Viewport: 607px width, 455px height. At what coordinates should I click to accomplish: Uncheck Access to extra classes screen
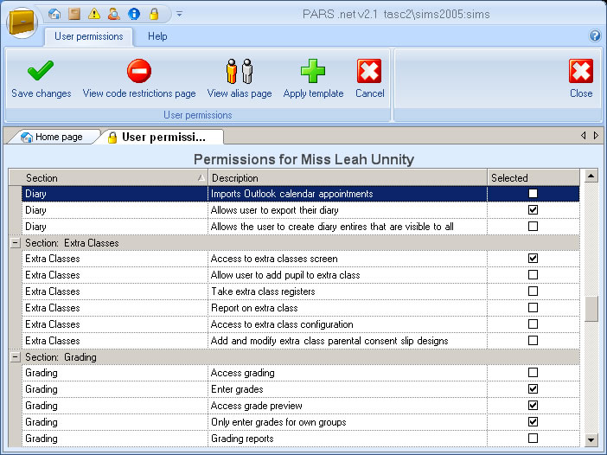[x=533, y=259]
